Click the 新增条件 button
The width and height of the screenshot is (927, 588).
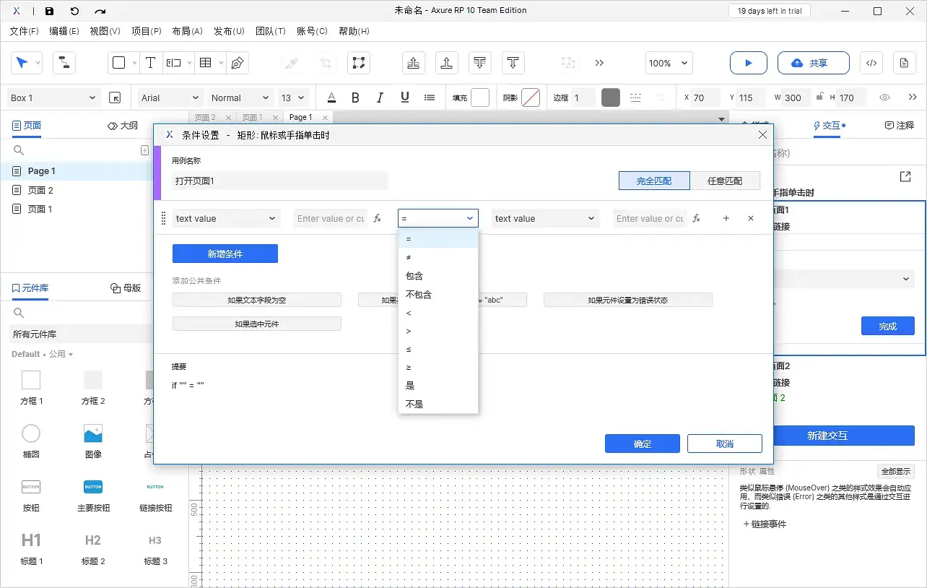[x=225, y=254]
